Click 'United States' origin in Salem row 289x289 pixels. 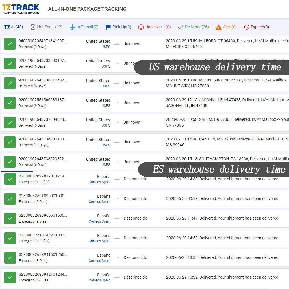pos(98,120)
